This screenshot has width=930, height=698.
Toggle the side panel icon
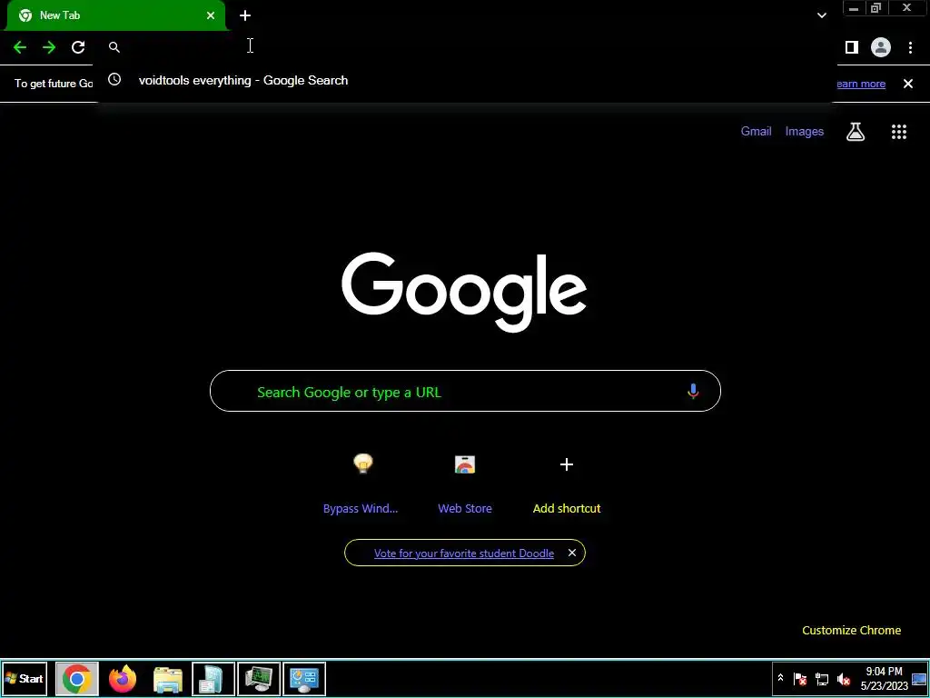(852, 47)
